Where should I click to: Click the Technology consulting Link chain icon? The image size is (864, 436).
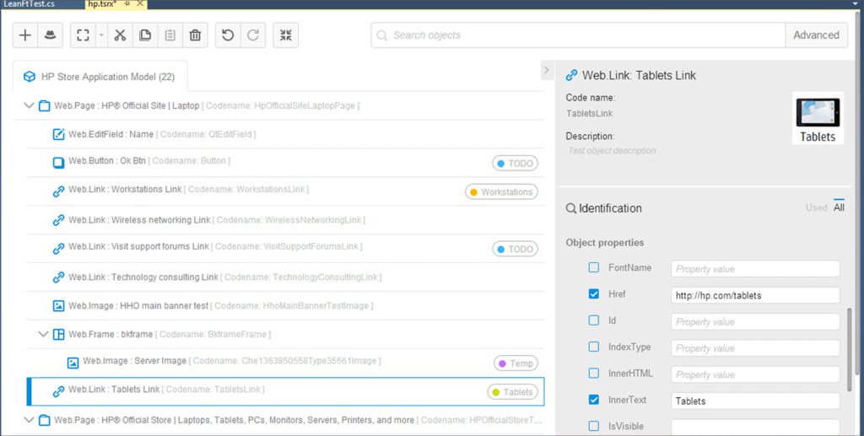coord(58,277)
